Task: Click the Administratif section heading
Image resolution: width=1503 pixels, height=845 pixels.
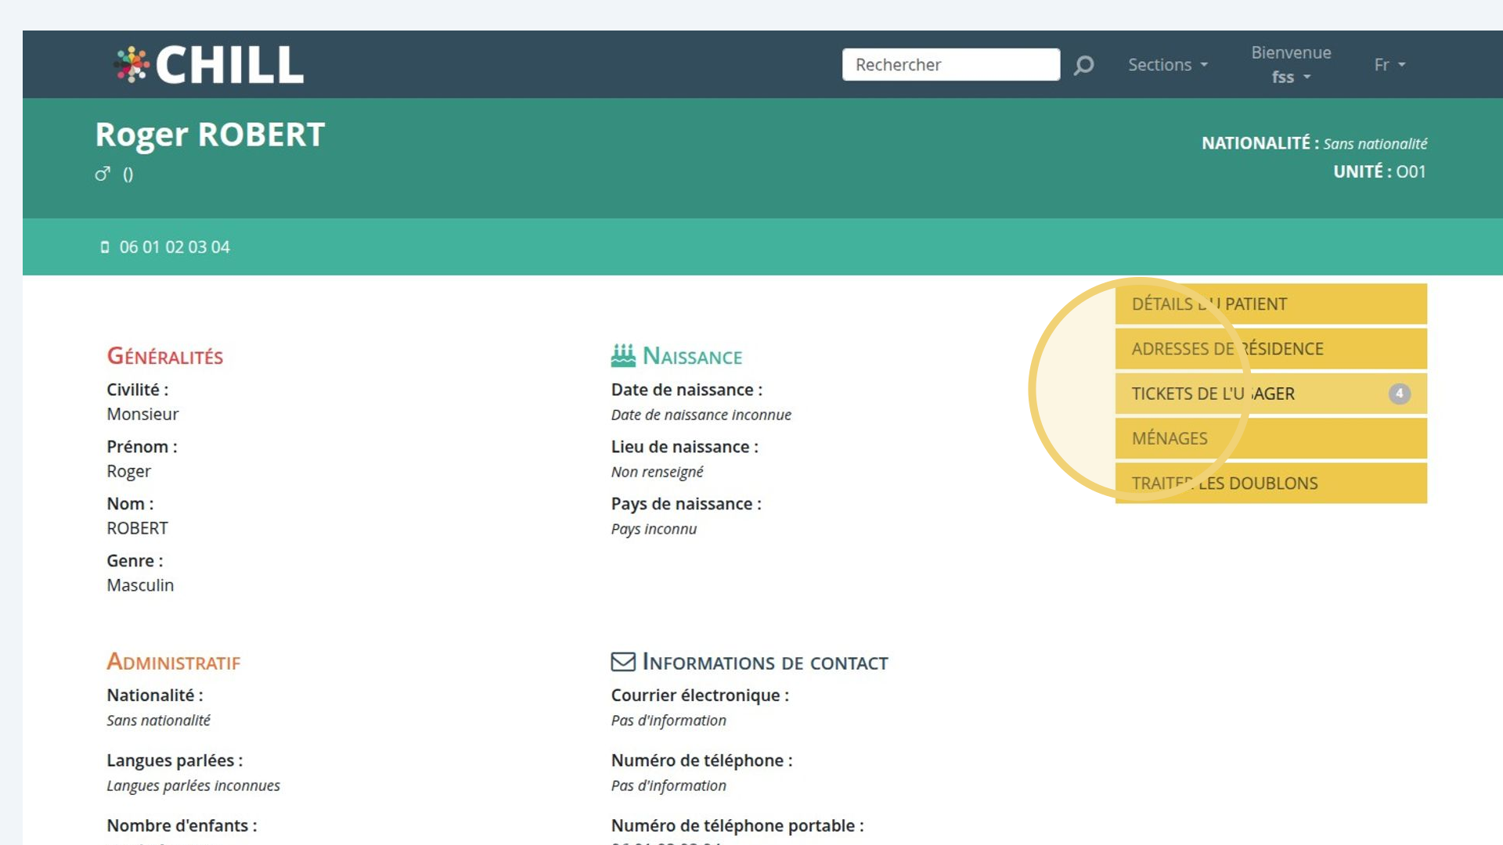Action: click(174, 662)
